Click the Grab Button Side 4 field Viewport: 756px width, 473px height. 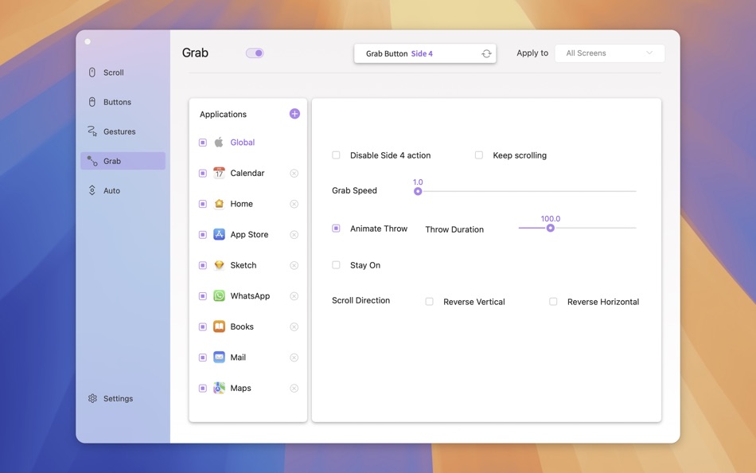click(x=425, y=53)
